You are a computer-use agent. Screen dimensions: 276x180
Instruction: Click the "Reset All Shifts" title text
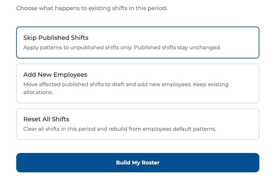pos(46,119)
